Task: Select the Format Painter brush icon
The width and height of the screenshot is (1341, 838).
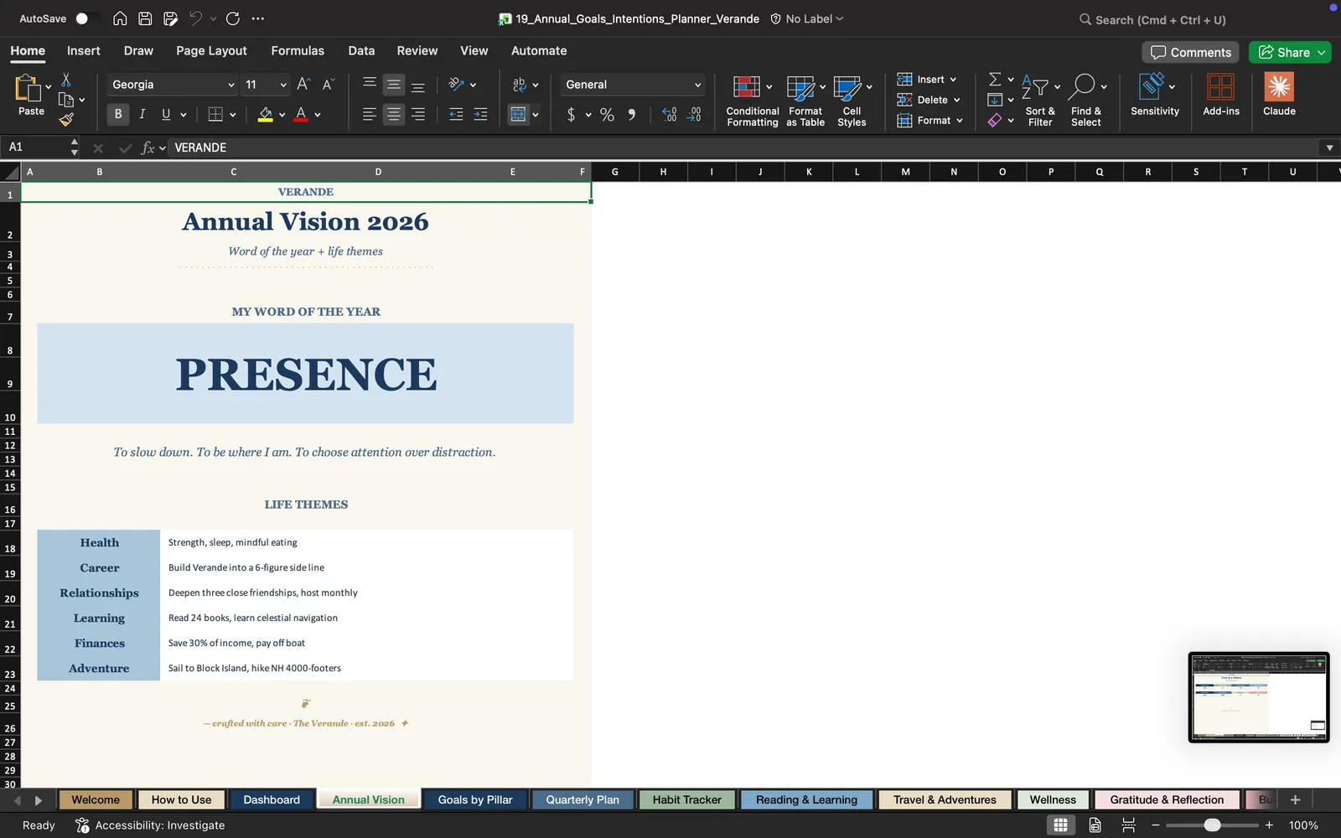Action: (x=66, y=120)
